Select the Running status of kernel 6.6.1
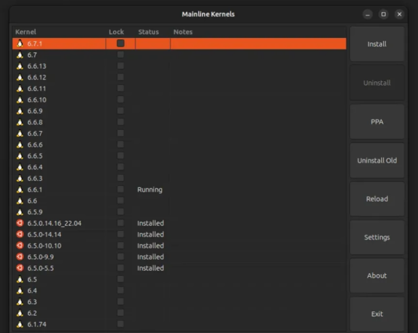Screen dimensions: 418x333 click(x=149, y=189)
